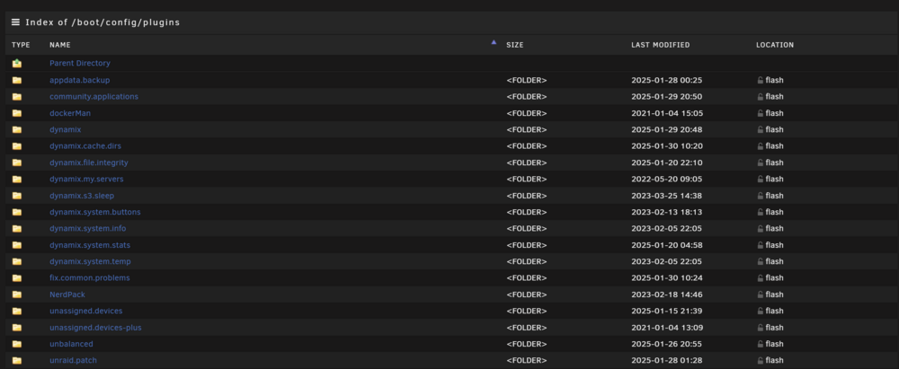Click the Parent Directory up-arrow folder icon
Viewport: 899px width, 369px height.
[x=16, y=63]
